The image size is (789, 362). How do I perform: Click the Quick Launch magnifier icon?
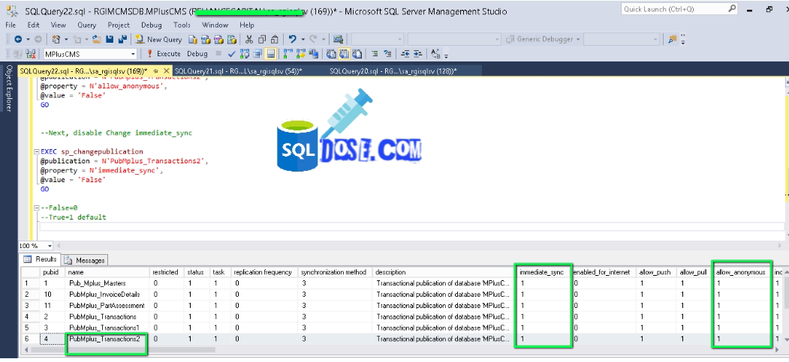[732, 8]
